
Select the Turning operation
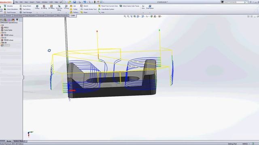click(66, 7)
